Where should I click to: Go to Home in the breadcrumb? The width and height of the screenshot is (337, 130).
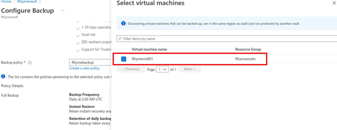click(x=6, y=1)
